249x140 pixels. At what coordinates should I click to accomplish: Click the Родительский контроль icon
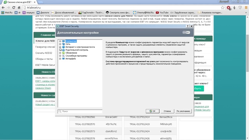(x=63, y=50)
